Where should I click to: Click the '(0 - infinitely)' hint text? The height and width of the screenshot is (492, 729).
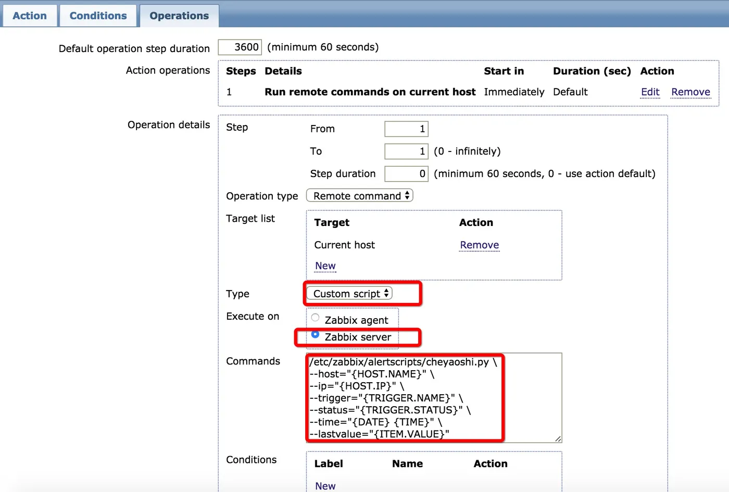point(467,152)
